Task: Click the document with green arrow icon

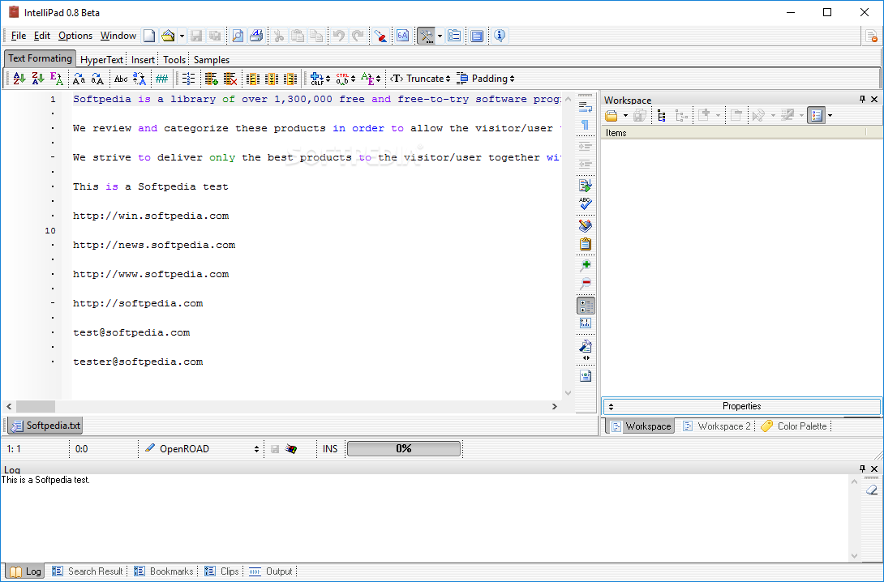Action: [x=586, y=185]
